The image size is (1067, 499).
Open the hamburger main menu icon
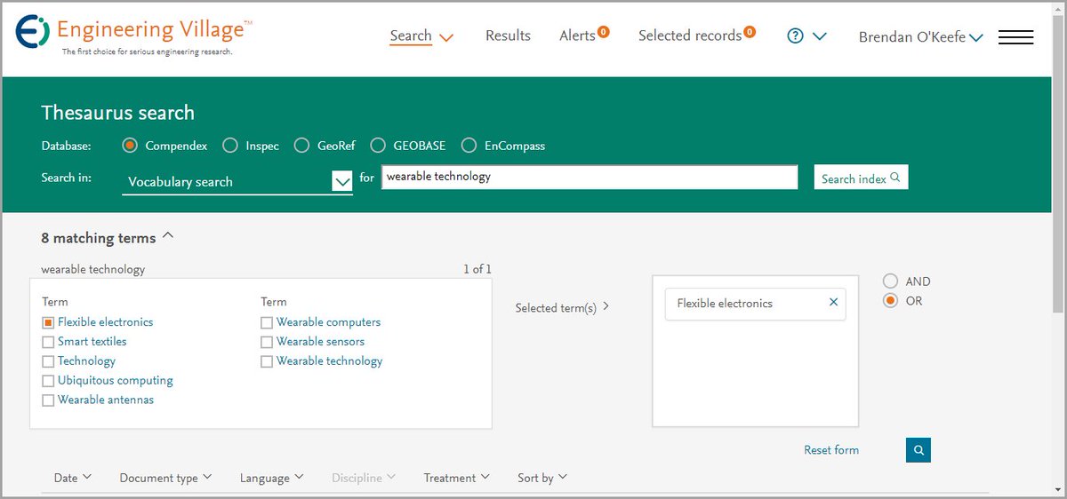1015,37
